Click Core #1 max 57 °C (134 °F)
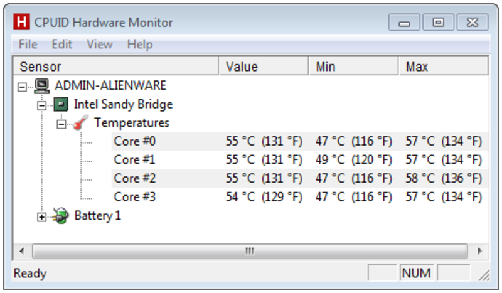The width and height of the screenshot is (502, 293). (x=444, y=160)
